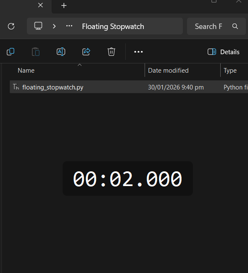Delete the selected file with trash icon
The height and width of the screenshot is (273, 248).
pyautogui.click(x=111, y=52)
